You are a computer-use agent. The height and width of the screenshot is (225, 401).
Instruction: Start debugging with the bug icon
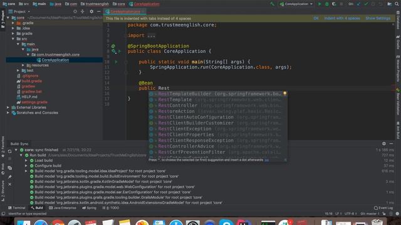[326, 4]
